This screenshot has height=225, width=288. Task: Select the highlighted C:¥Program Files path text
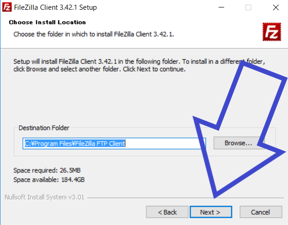pos(75,143)
